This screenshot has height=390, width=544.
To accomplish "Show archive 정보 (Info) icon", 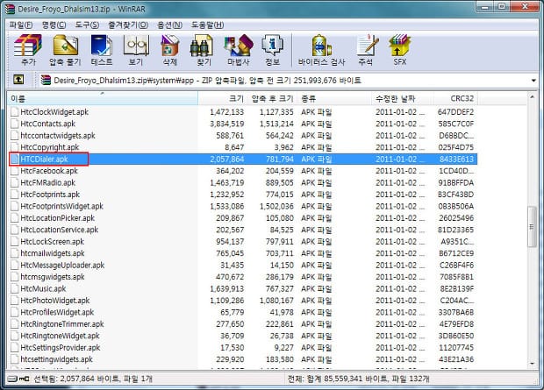I will [x=272, y=49].
